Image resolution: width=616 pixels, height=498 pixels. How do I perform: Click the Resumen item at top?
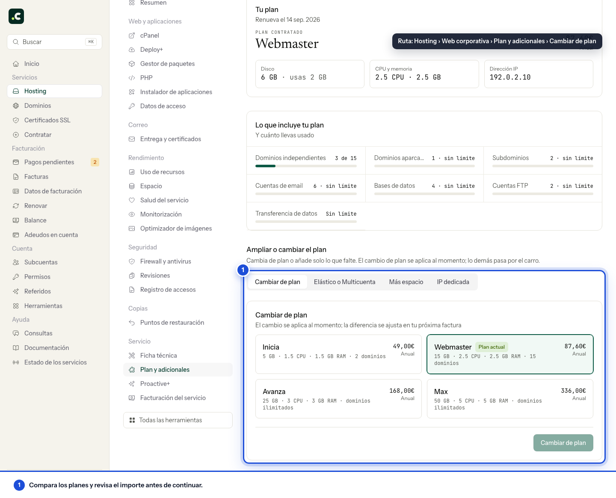pyautogui.click(x=178, y=3)
